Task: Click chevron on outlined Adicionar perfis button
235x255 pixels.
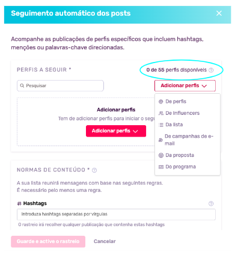Action: pos(204,86)
